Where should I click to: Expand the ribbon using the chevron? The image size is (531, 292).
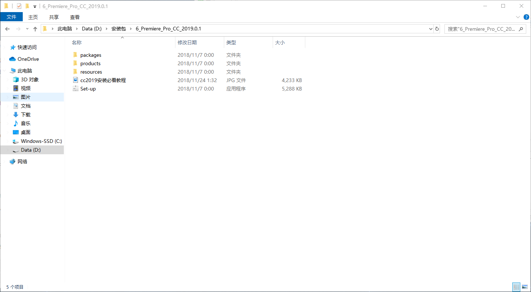[x=518, y=17]
